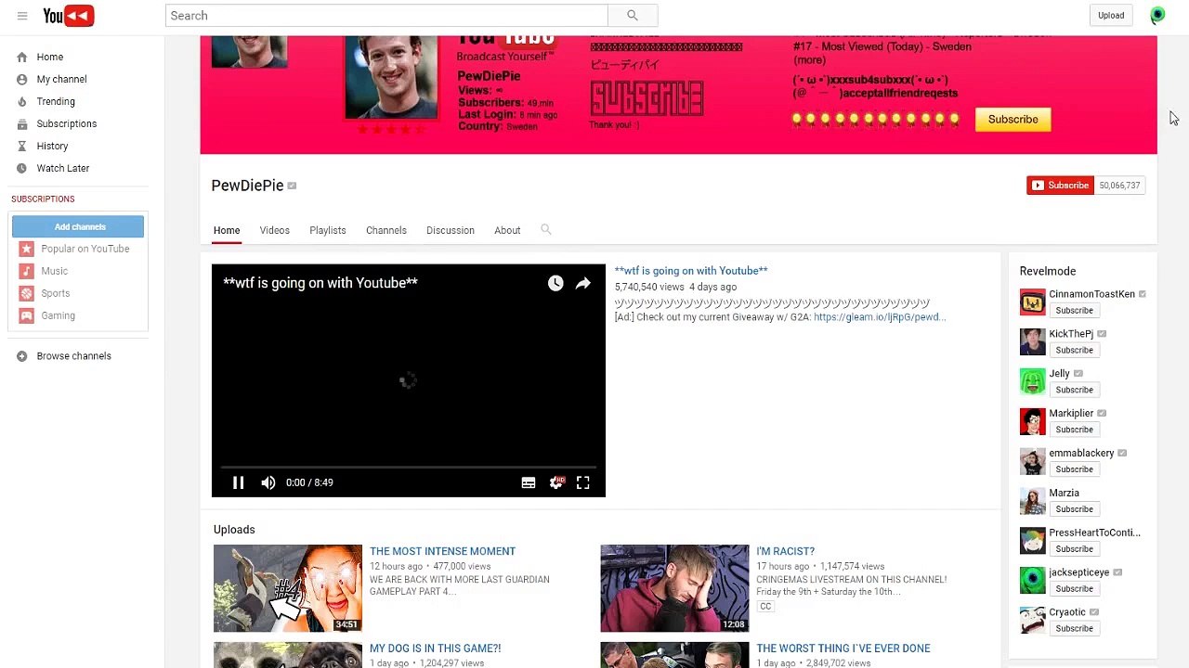The image size is (1189, 668).
Task: Click the yellow Subscribe banner button
Action: click(x=1013, y=120)
